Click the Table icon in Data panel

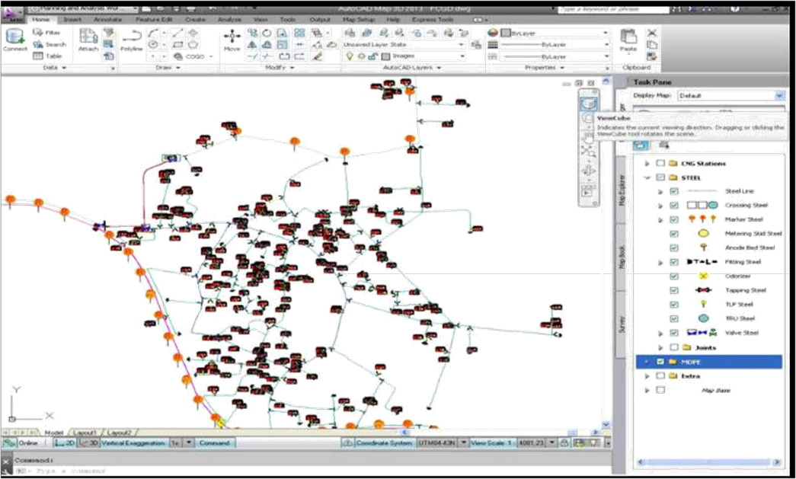(x=49, y=56)
